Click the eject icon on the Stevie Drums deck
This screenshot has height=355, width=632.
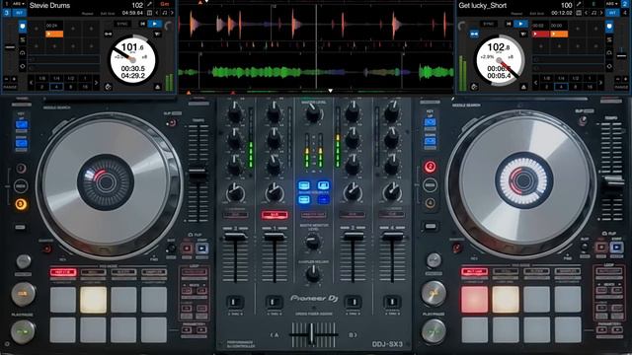158,87
